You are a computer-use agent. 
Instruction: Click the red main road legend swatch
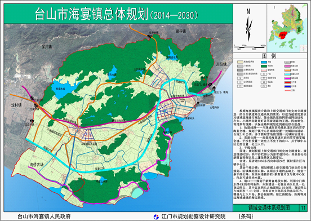coord(287,82)
